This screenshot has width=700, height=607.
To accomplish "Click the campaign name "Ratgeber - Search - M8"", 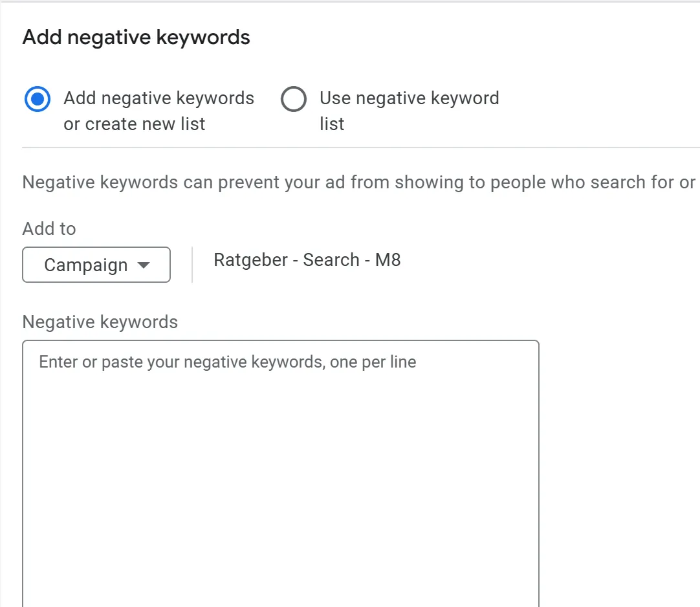I will 307,260.
